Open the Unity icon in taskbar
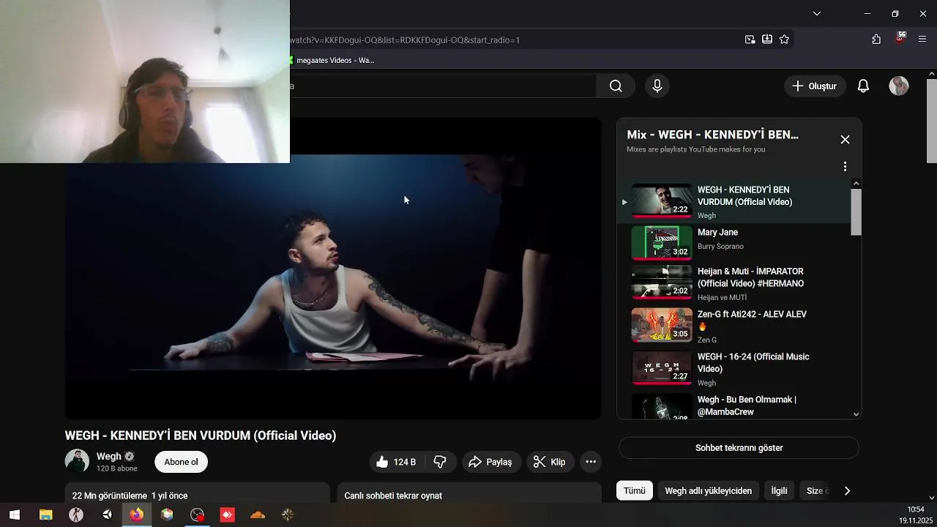Screen dimensions: 937x527 pos(107,515)
